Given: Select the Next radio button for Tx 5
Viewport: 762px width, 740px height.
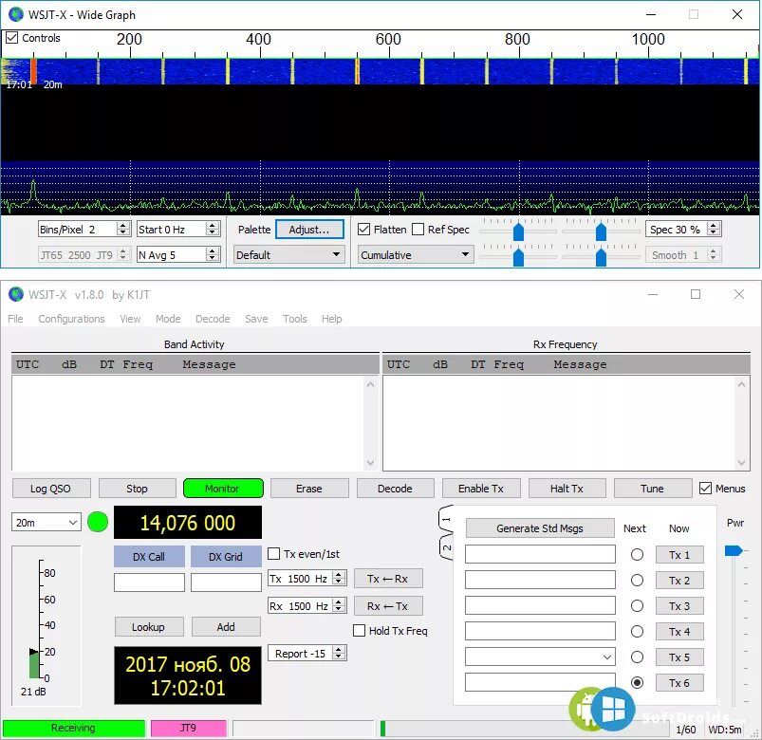Looking at the screenshot, I should 637,657.
